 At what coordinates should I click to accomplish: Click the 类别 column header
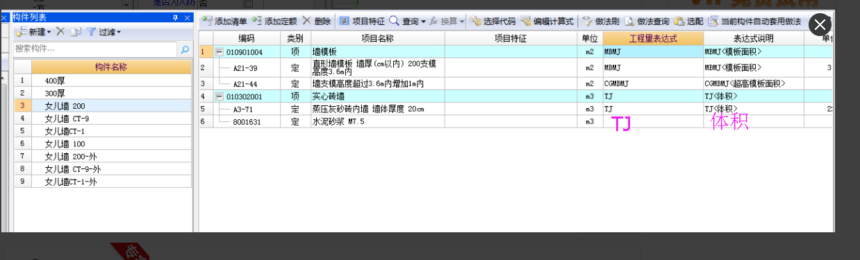click(x=295, y=38)
